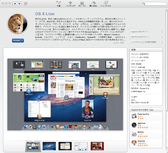This screenshot has height=153, width=168.
Task: Click the magnifier icon in search field
Action: pyautogui.click(x=144, y=4)
